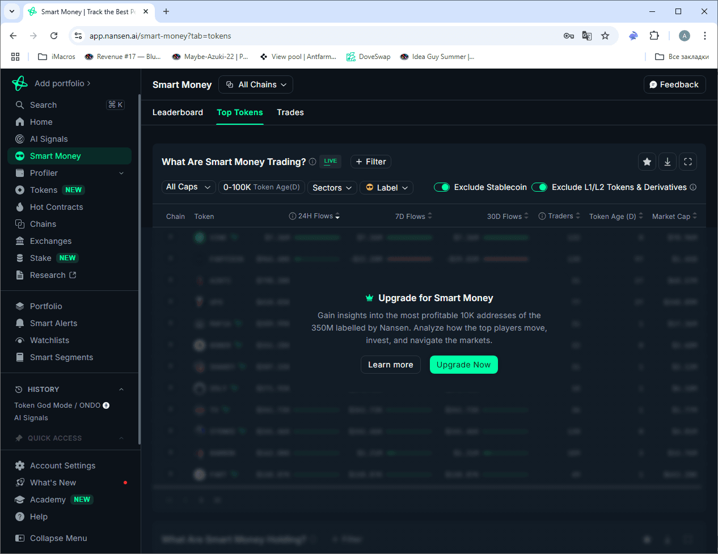The width and height of the screenshot is (718, 554).
Task: Click Add portfolio link
Action: 62,83
